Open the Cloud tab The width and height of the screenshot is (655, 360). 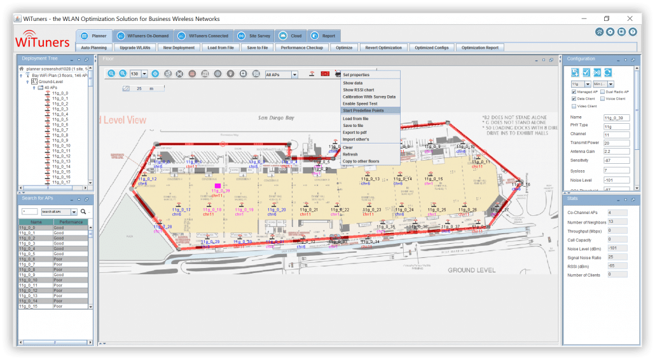291,36
